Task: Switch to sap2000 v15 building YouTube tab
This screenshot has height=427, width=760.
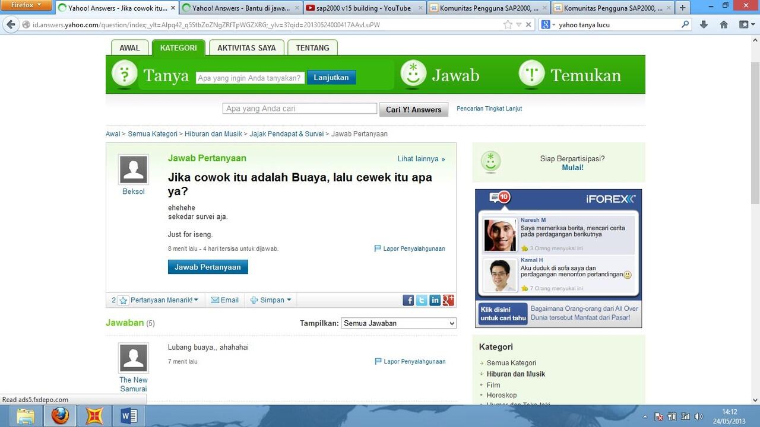Action: pyautogui.click(x=364, y=8)
